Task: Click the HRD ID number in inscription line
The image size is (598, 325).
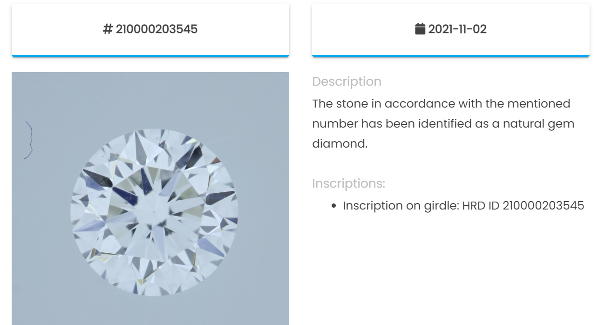Action: coord(543,205)
